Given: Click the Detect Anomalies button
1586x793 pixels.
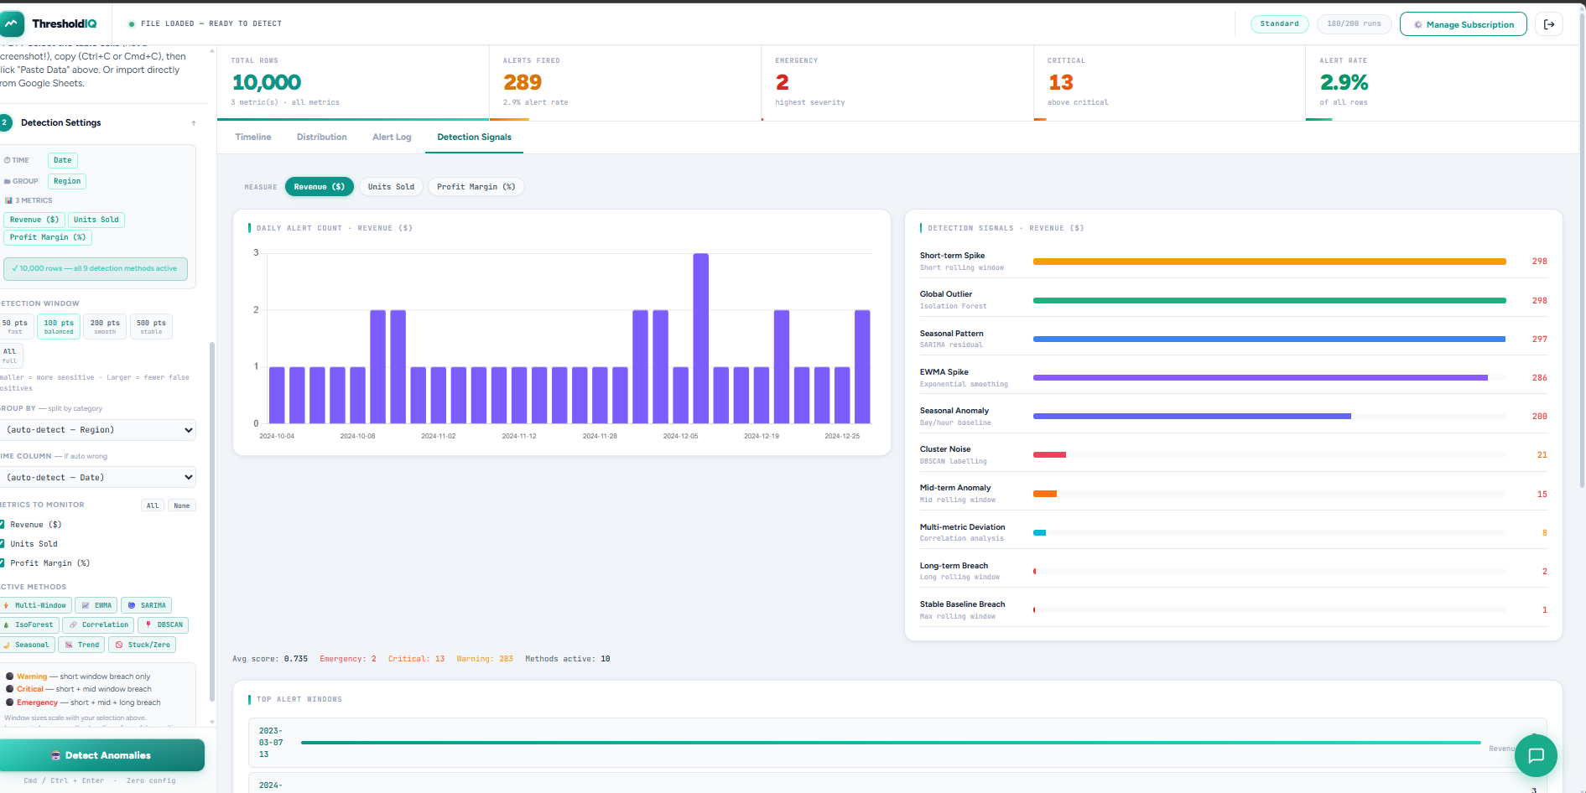Looking at the screenshot, I should coord(102,755).
